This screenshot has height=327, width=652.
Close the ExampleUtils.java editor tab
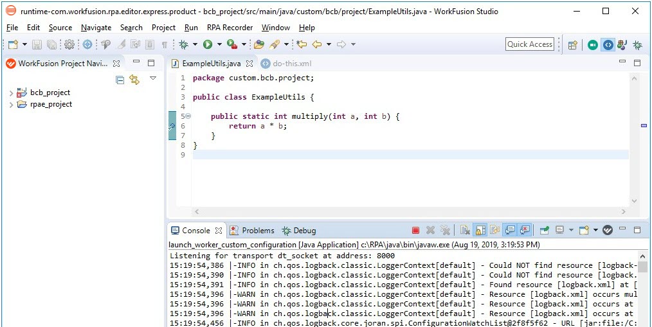tap(249, 64)
